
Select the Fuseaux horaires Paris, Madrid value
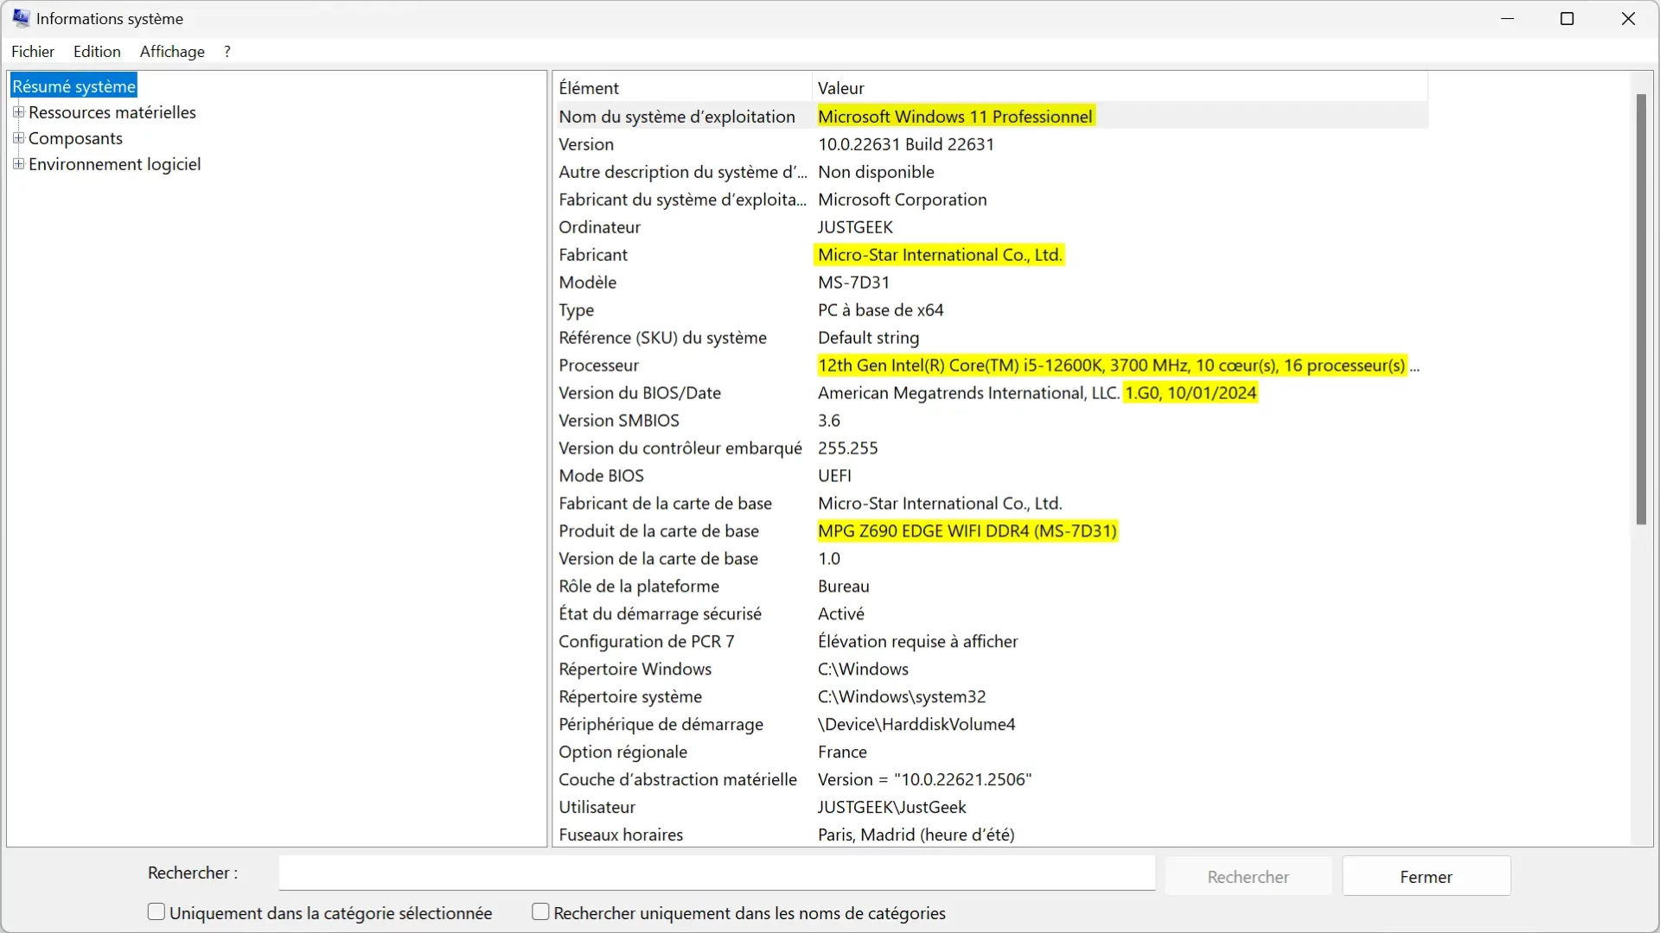click(916, 835)
